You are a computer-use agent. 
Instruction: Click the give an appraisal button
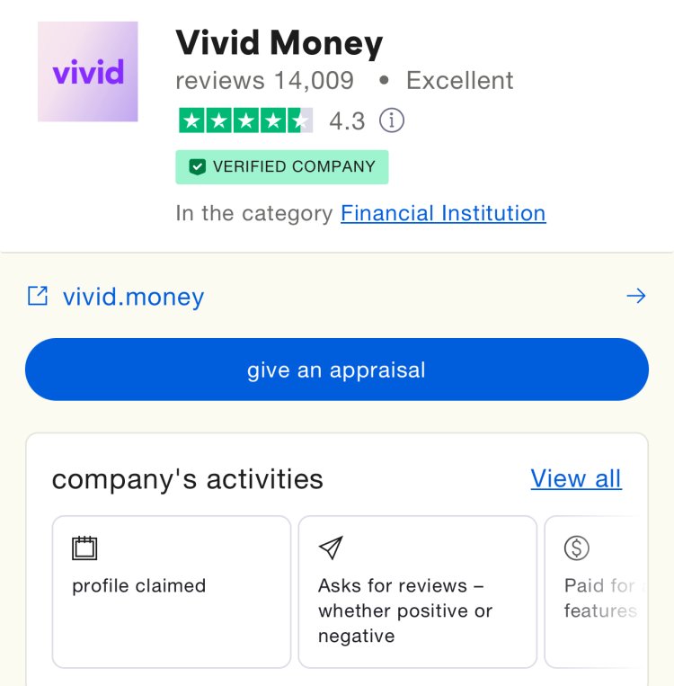coord(337,370)
